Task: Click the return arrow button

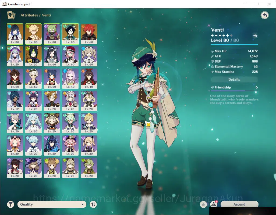Action: [264, 15]
